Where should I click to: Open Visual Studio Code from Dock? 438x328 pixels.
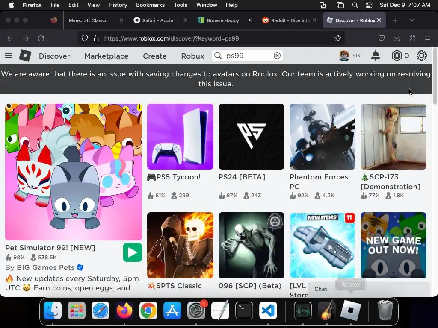click(268, 310)
